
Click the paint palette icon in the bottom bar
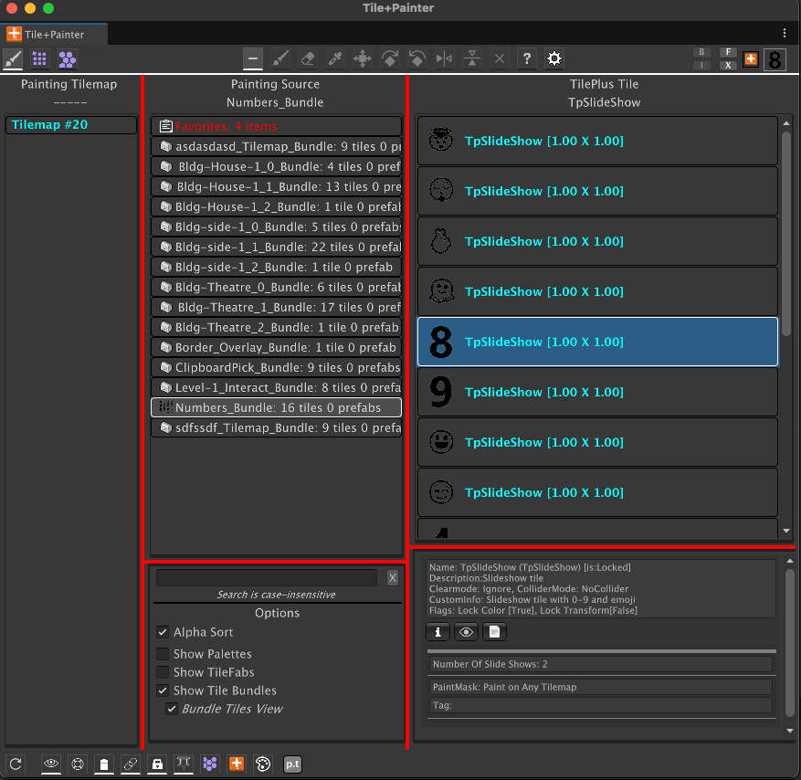[262, 764]
